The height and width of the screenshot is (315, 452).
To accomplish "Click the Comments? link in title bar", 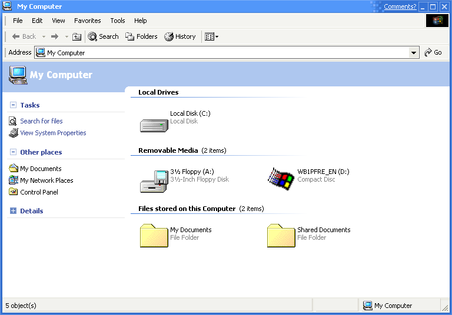I will [400, 6].
